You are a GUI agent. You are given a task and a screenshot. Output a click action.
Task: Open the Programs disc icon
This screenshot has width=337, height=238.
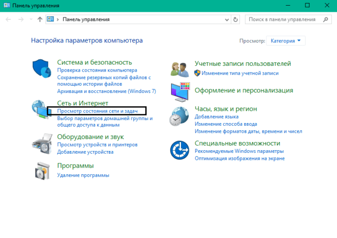click(42, 171)
